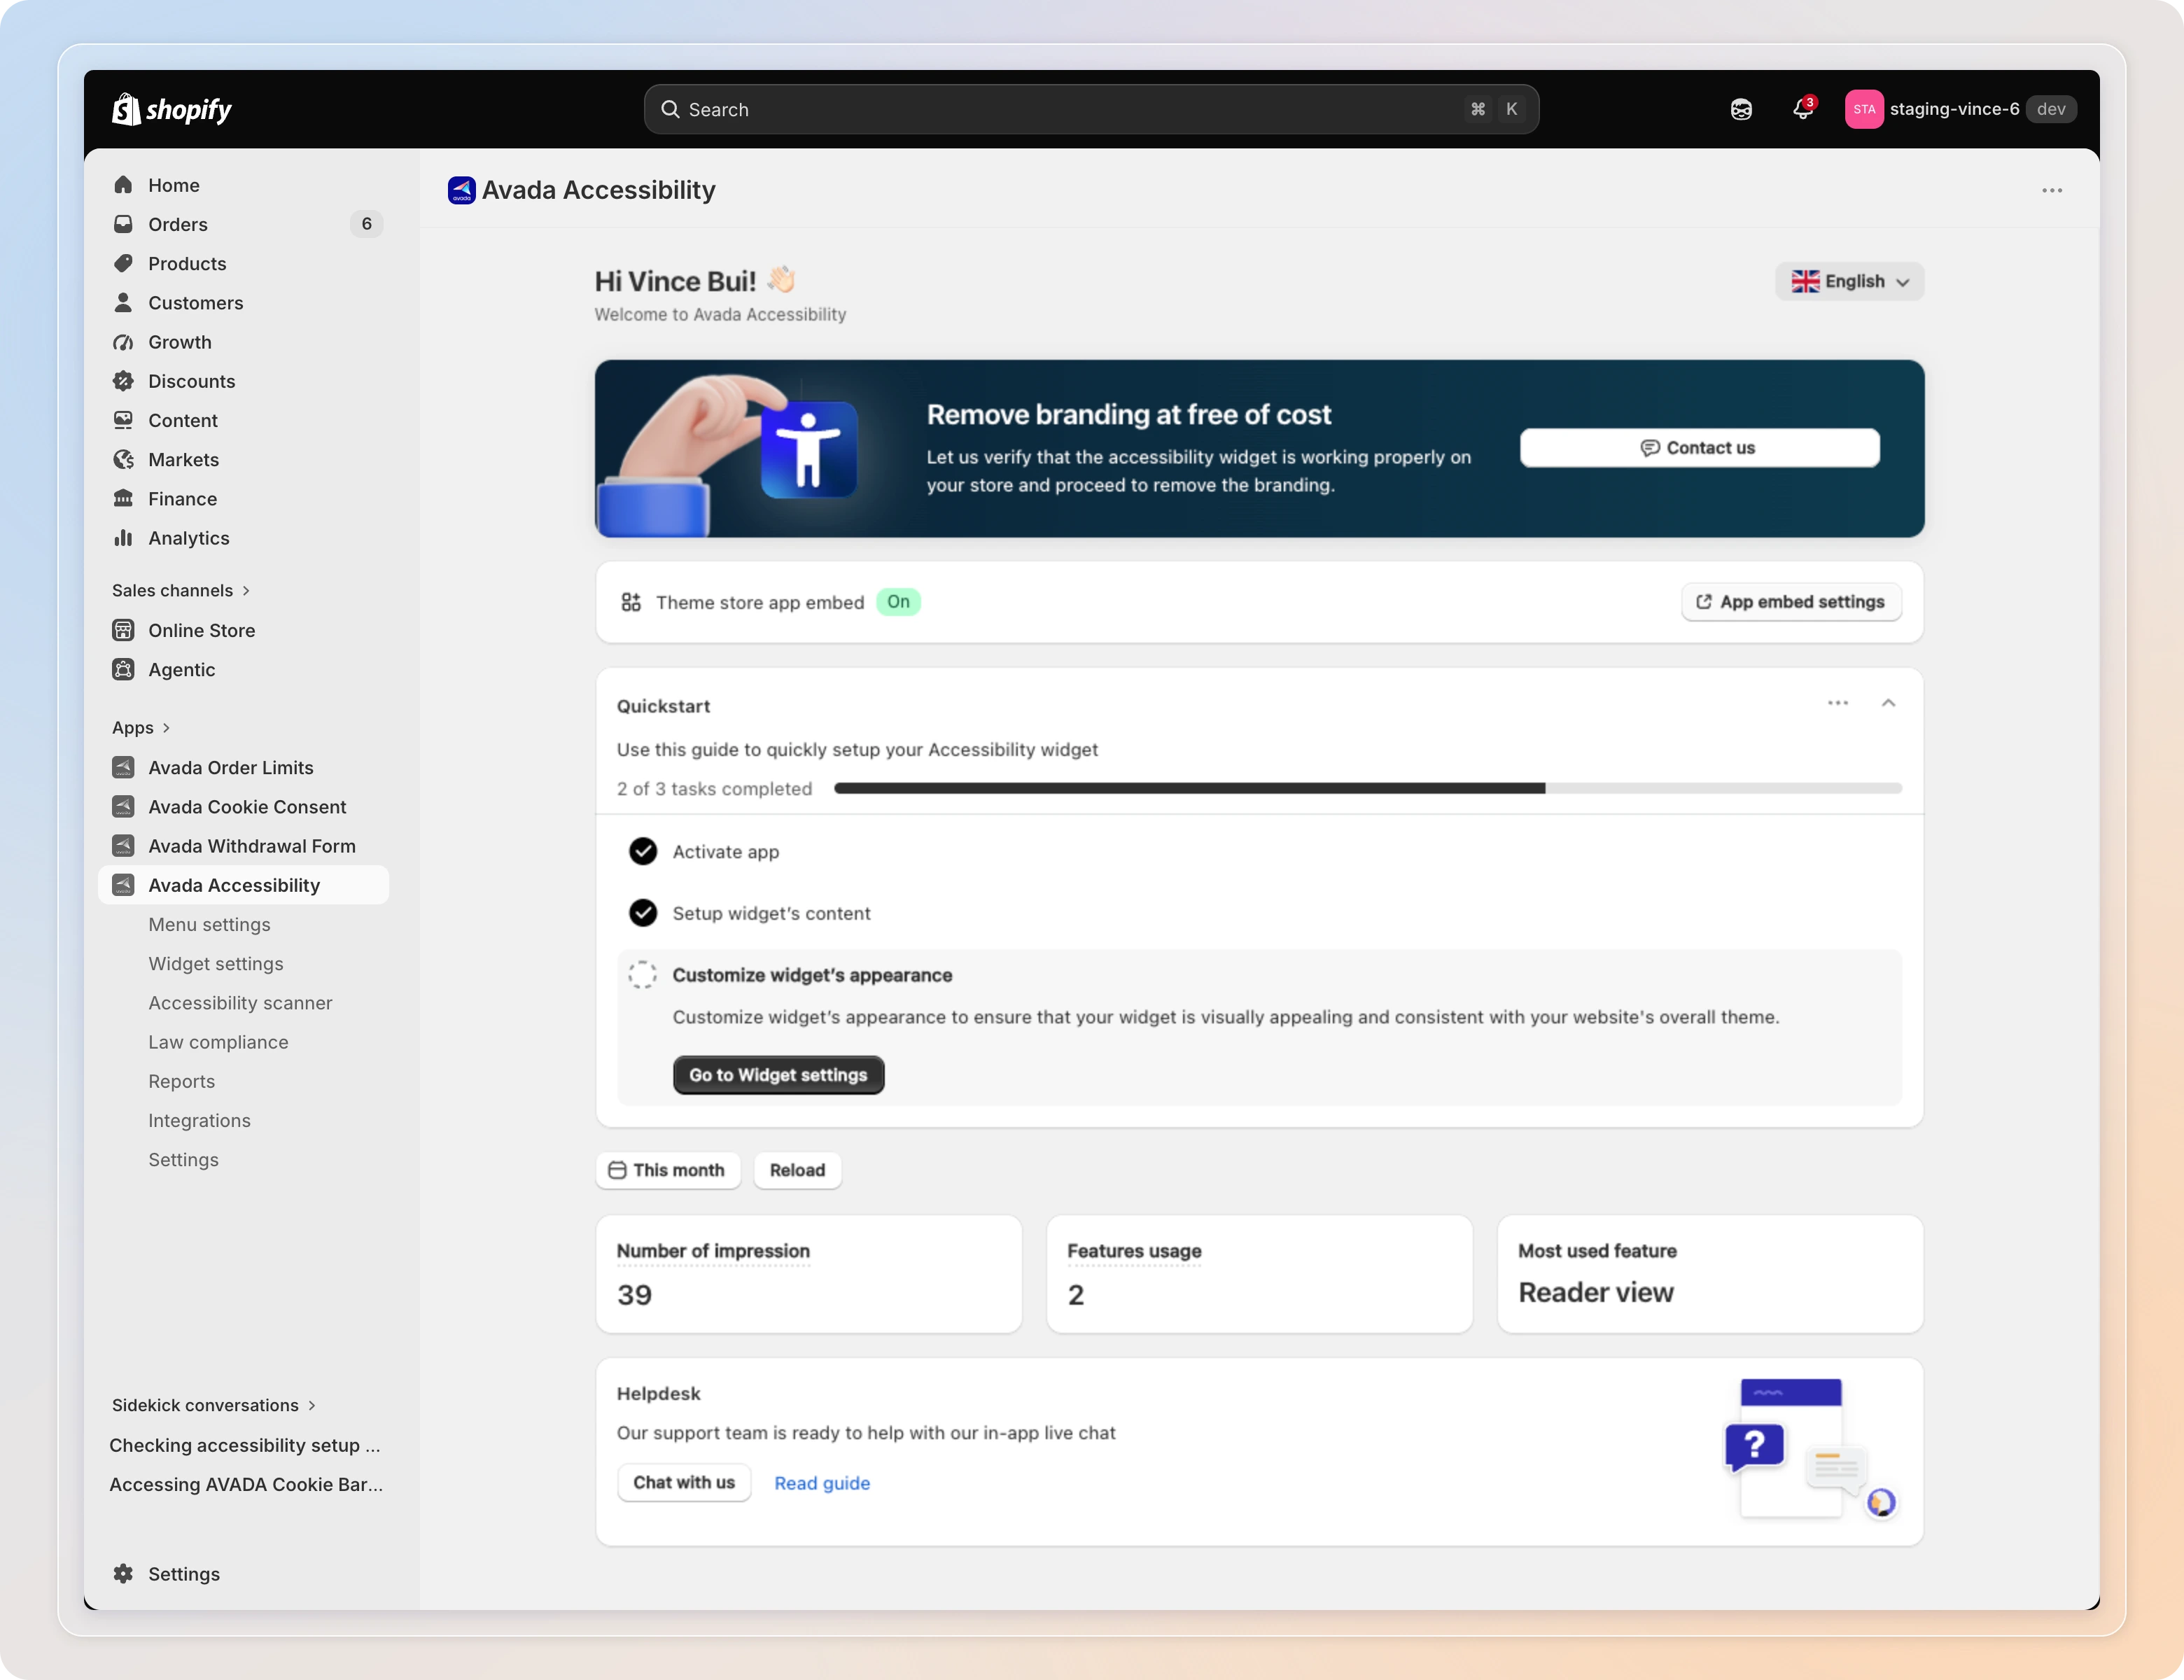The image size is (2184, 1680).
Task: Click the Theme store app embed icon
Action: pos(631,602)
